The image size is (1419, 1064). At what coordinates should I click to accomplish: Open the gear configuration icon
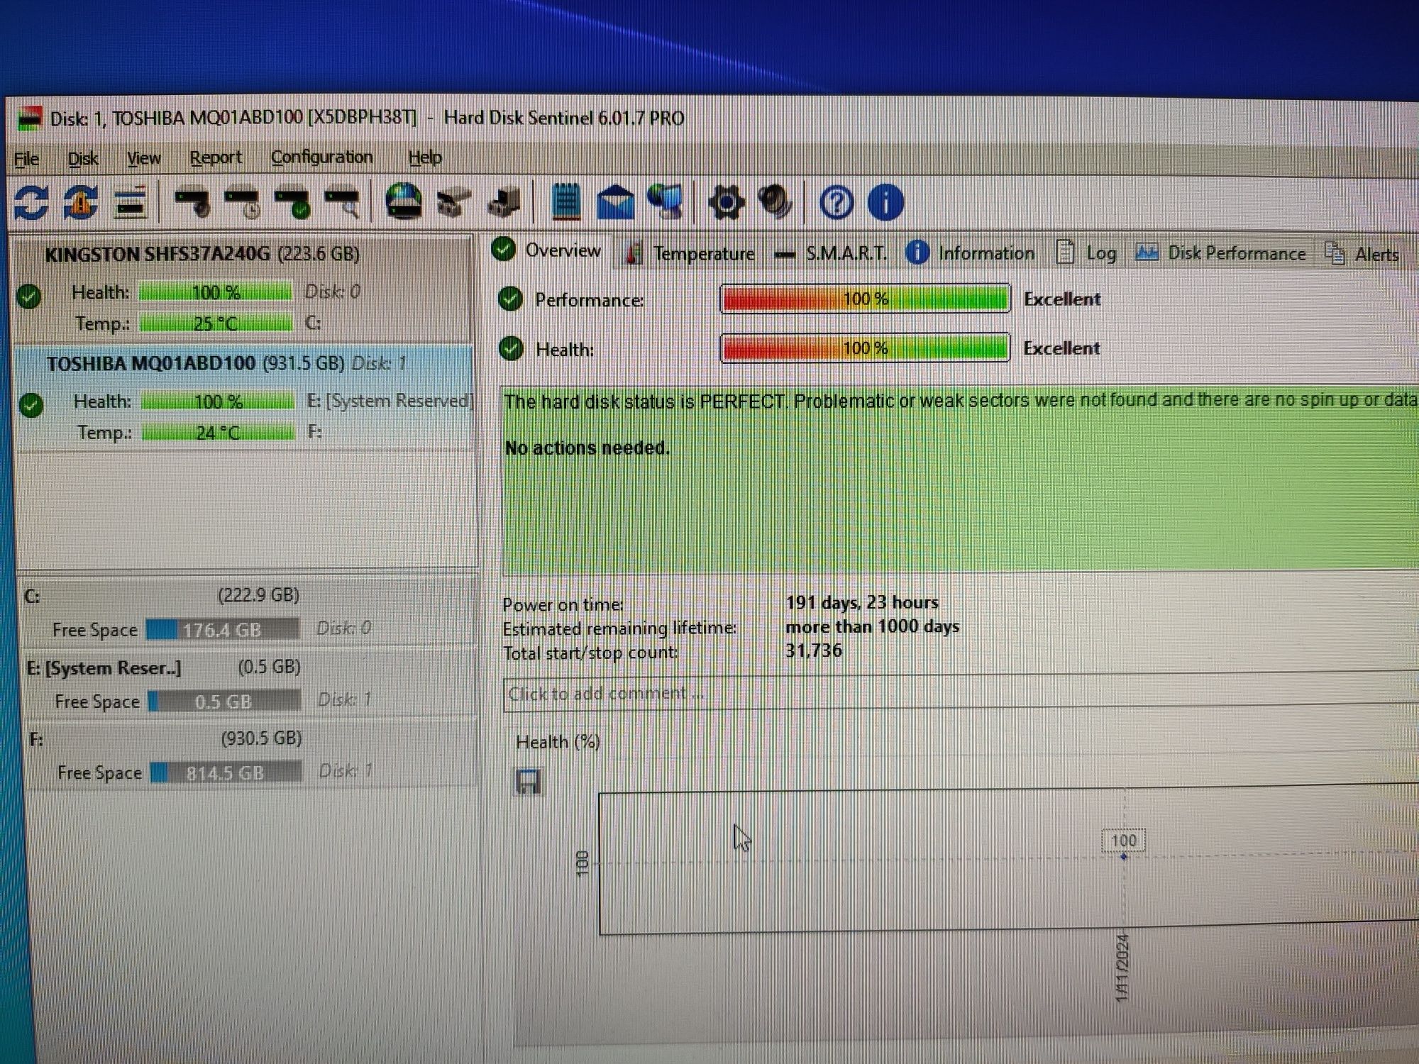click(727, 203)
